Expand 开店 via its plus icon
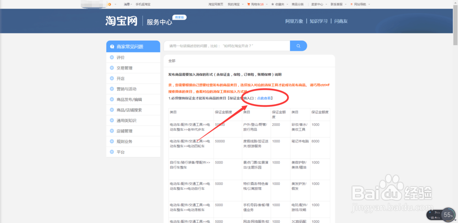This screenshot has height=223, width=458. pyautogui.click(x=112, y=79)
